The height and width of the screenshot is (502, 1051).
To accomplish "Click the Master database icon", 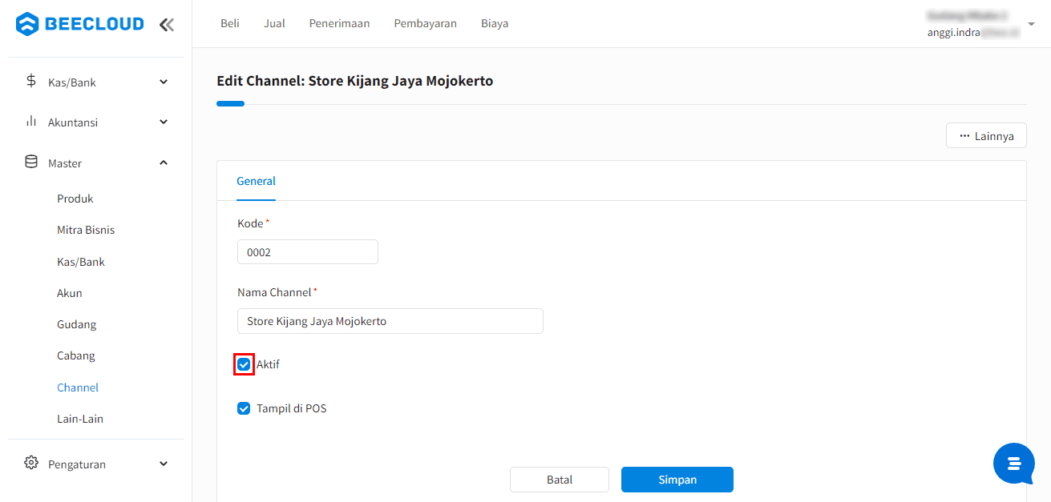I will [31, 163].
